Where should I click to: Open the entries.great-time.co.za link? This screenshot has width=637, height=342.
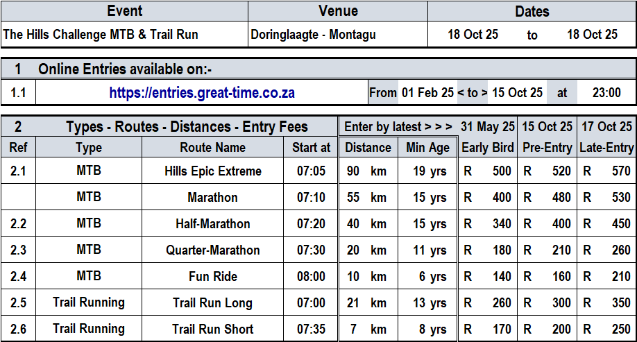click(202, 93)
